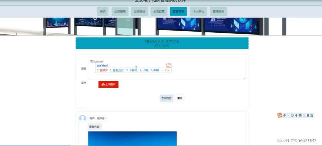Reset the form with 重置
Image resolution: width=322 pixels, height=146 pixels.
pyautogui.click(x=180, y=98)
